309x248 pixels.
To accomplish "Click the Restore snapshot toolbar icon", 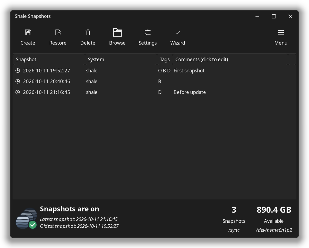I will (58, 32).
